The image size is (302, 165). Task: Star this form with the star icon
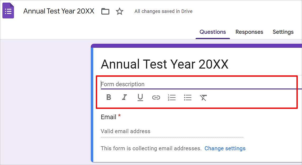[x=119, y=11]
